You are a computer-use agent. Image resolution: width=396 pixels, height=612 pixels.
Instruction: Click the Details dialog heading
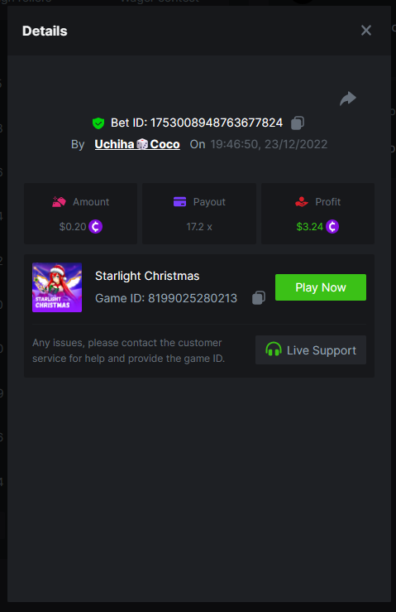[45, 31]
